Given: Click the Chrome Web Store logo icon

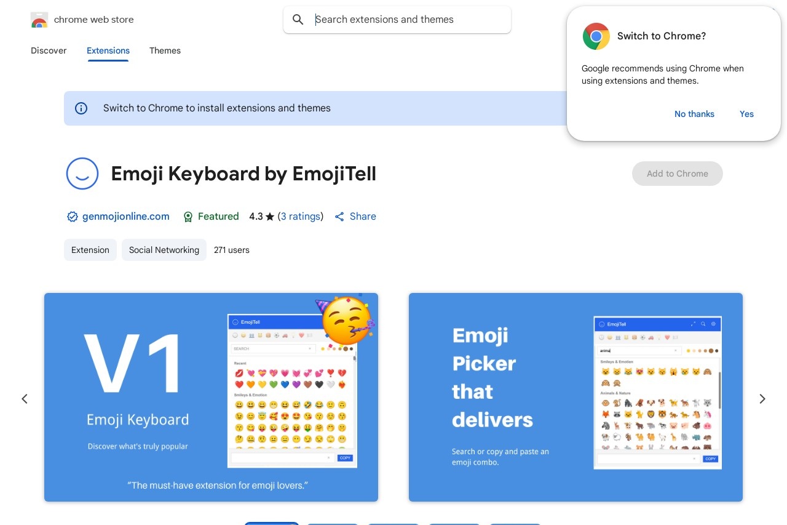Looking at the screenshot, I should (x=39, y=20).
